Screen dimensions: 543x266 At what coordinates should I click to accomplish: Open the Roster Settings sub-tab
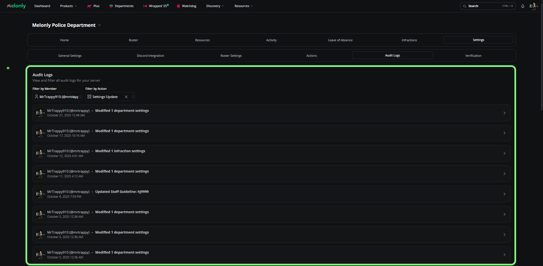coord(231,56)
